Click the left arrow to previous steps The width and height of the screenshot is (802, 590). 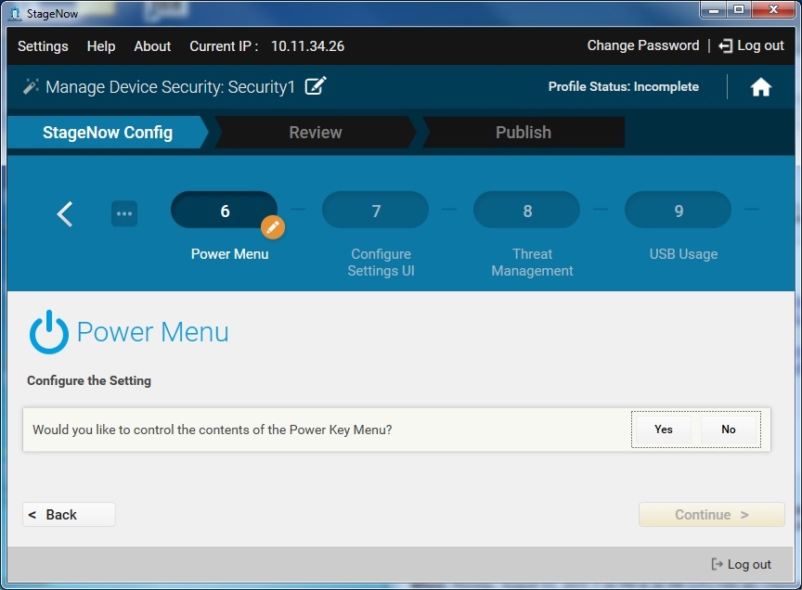click(65, 213)
